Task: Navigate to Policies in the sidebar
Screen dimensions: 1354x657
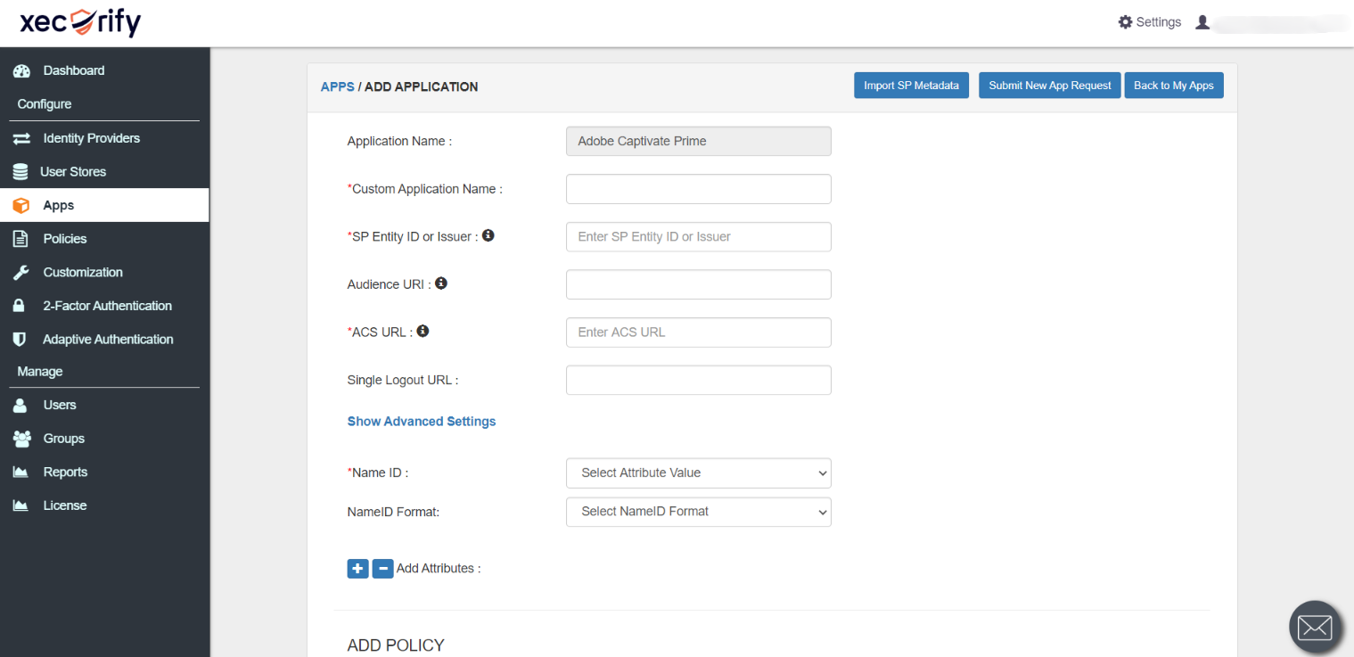Action: (x=21, y=239)
